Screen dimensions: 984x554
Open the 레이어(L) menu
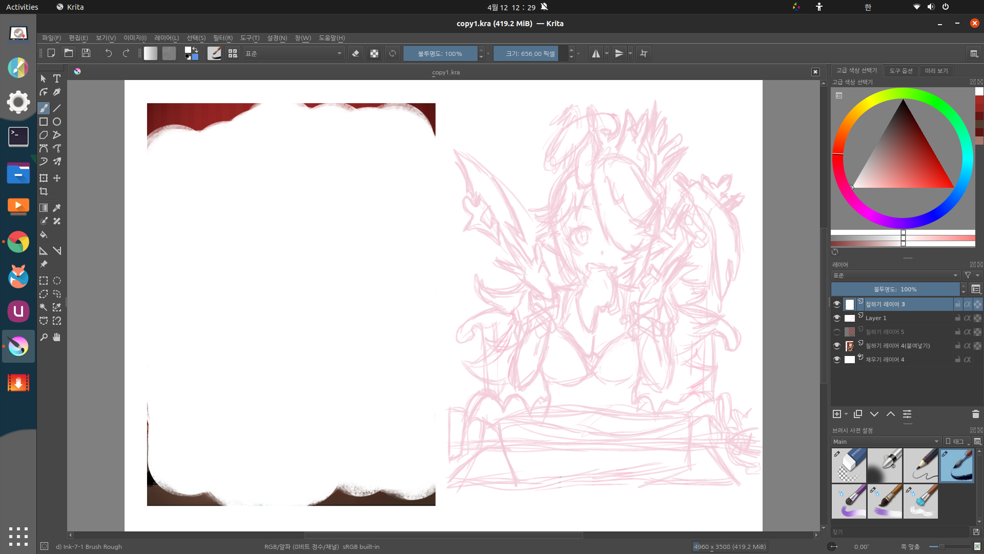[167, 38]
